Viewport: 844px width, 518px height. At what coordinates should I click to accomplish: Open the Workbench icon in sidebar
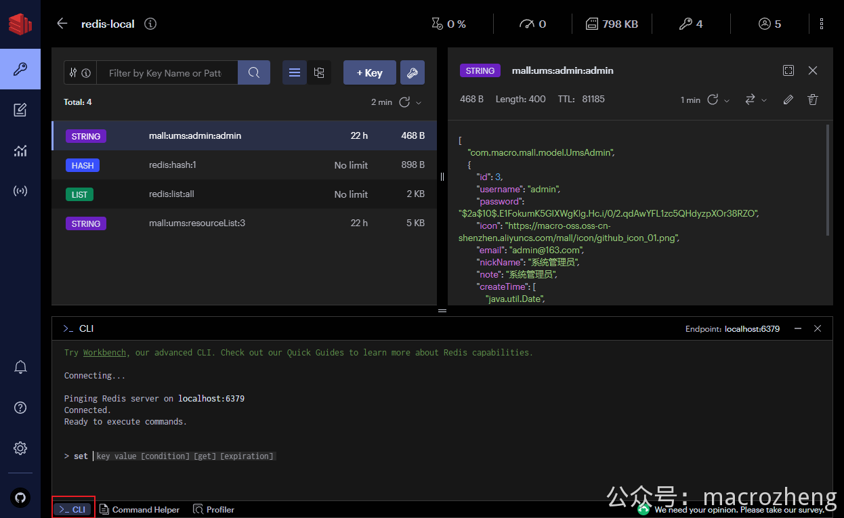(x=20, y=110)
